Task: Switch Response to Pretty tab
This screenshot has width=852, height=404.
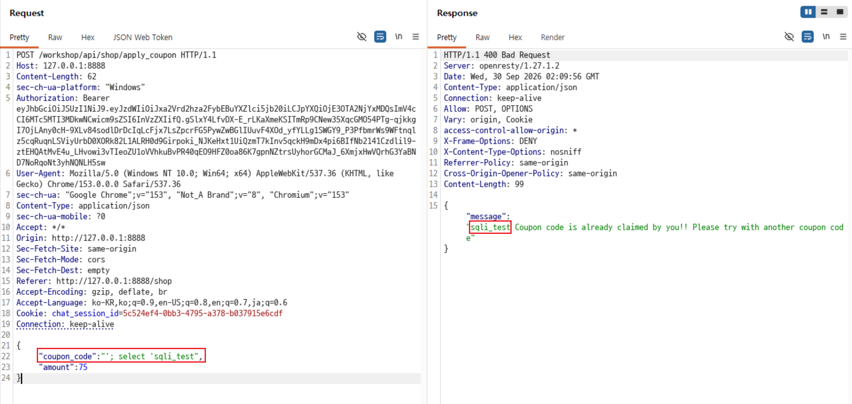Action: pos(447,37)
